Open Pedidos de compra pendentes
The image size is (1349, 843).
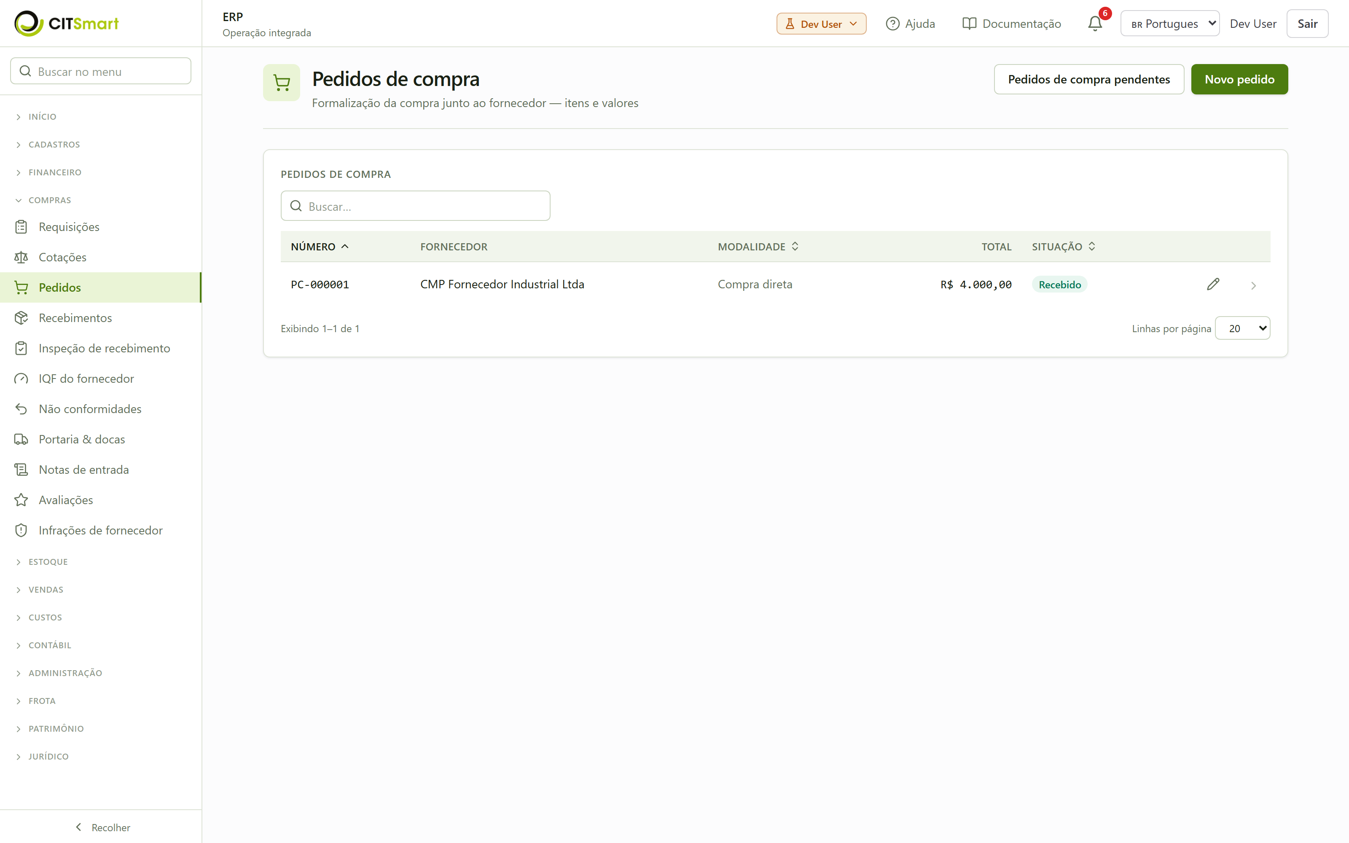coord(1088,79)
